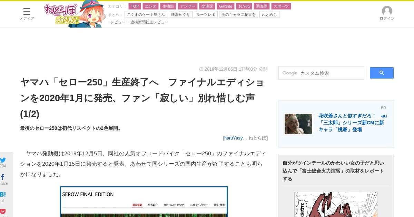Click the subtitle 最後のセロー250は初代リスペクト

pyautogui.click(x=71, y=128)
